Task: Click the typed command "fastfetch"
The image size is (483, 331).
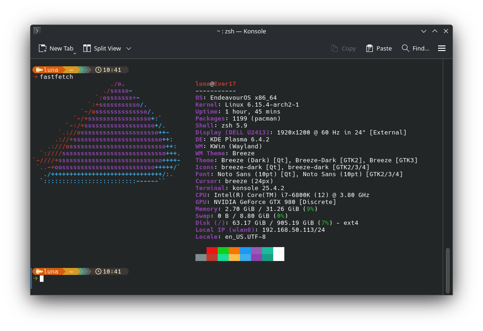Action: coord(56,77)
